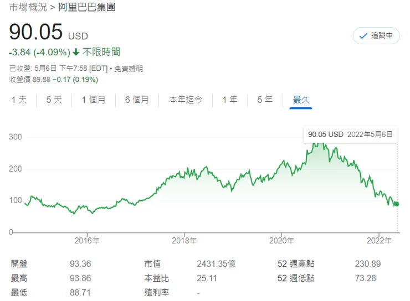
Task: Click the 市值 value 2431.35億
Action: pos(216,264)
